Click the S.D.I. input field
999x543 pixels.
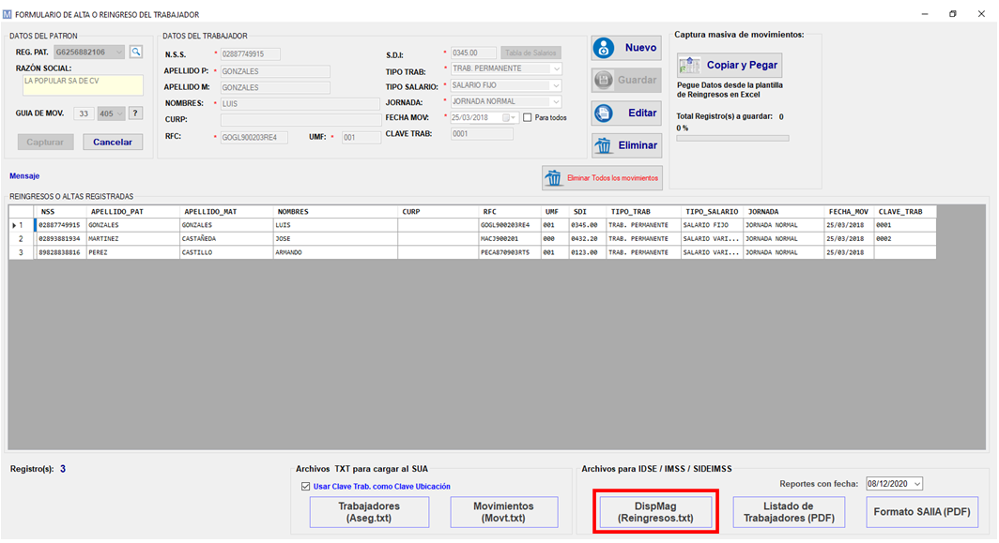click(473, 53)
